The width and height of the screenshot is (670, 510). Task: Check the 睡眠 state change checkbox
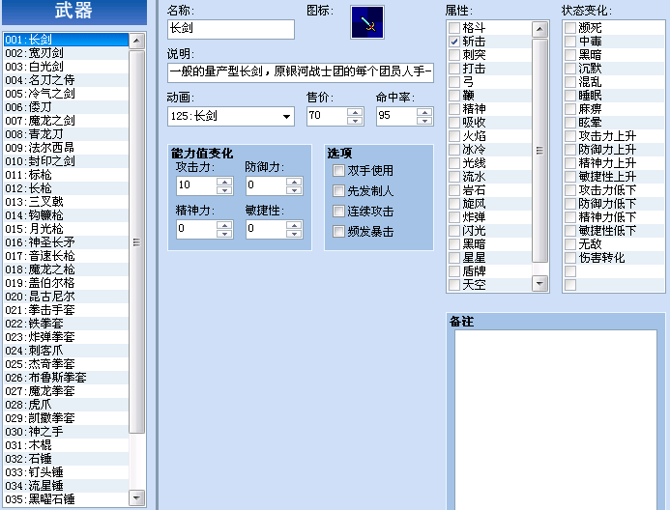coord(570,96)
